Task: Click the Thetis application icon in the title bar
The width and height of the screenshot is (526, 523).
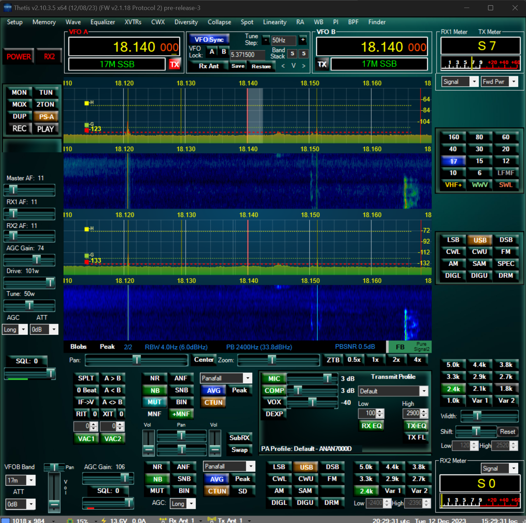Action: click(7, 8)
